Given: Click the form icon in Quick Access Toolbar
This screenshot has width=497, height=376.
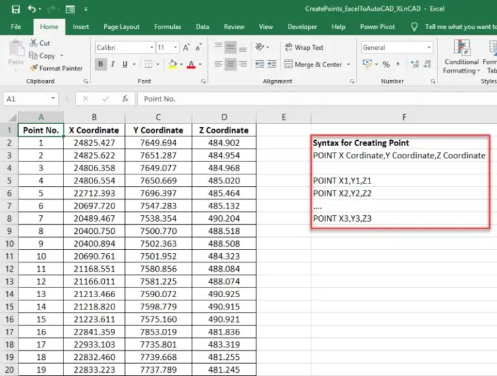Looking at the screenshot, I should pos(70,9).
